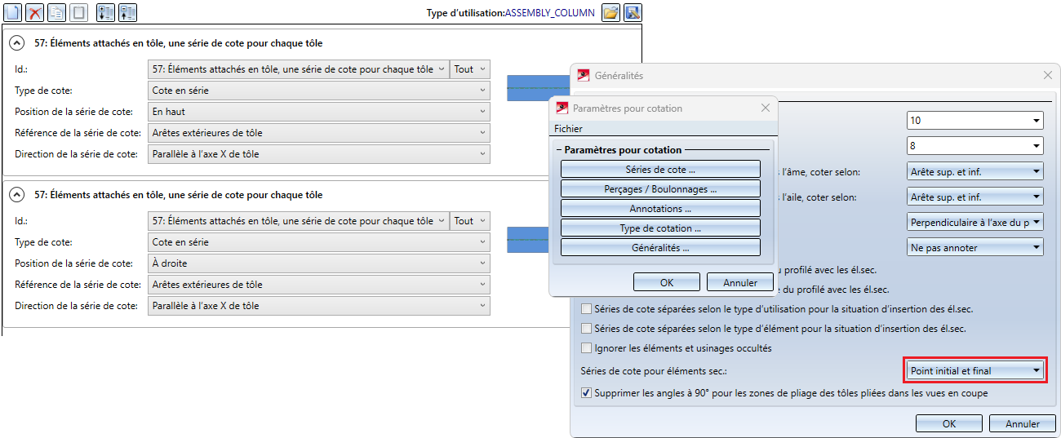Uncheck 'Supprimer les angles à 90°' option
Image resolution: width=1061 pixels, height=438 pixels.
[586, 393]
